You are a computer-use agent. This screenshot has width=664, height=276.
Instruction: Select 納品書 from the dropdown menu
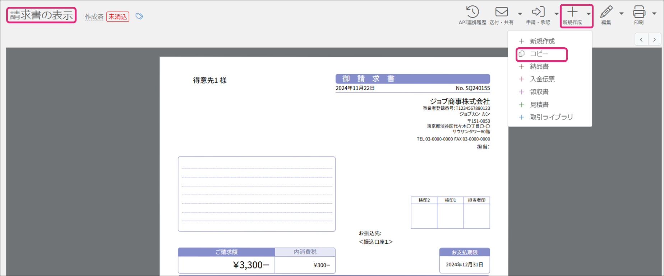click(x=539, y=67)
